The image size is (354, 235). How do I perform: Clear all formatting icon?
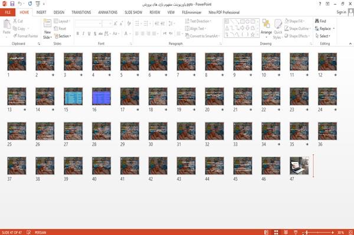(129, 24)
